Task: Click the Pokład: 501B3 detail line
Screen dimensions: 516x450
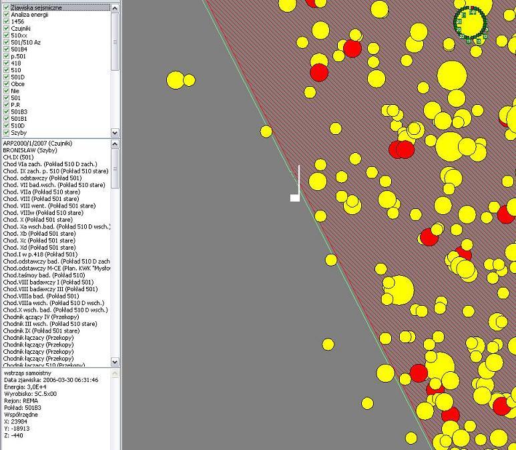Action: click(x=23, y=407)
